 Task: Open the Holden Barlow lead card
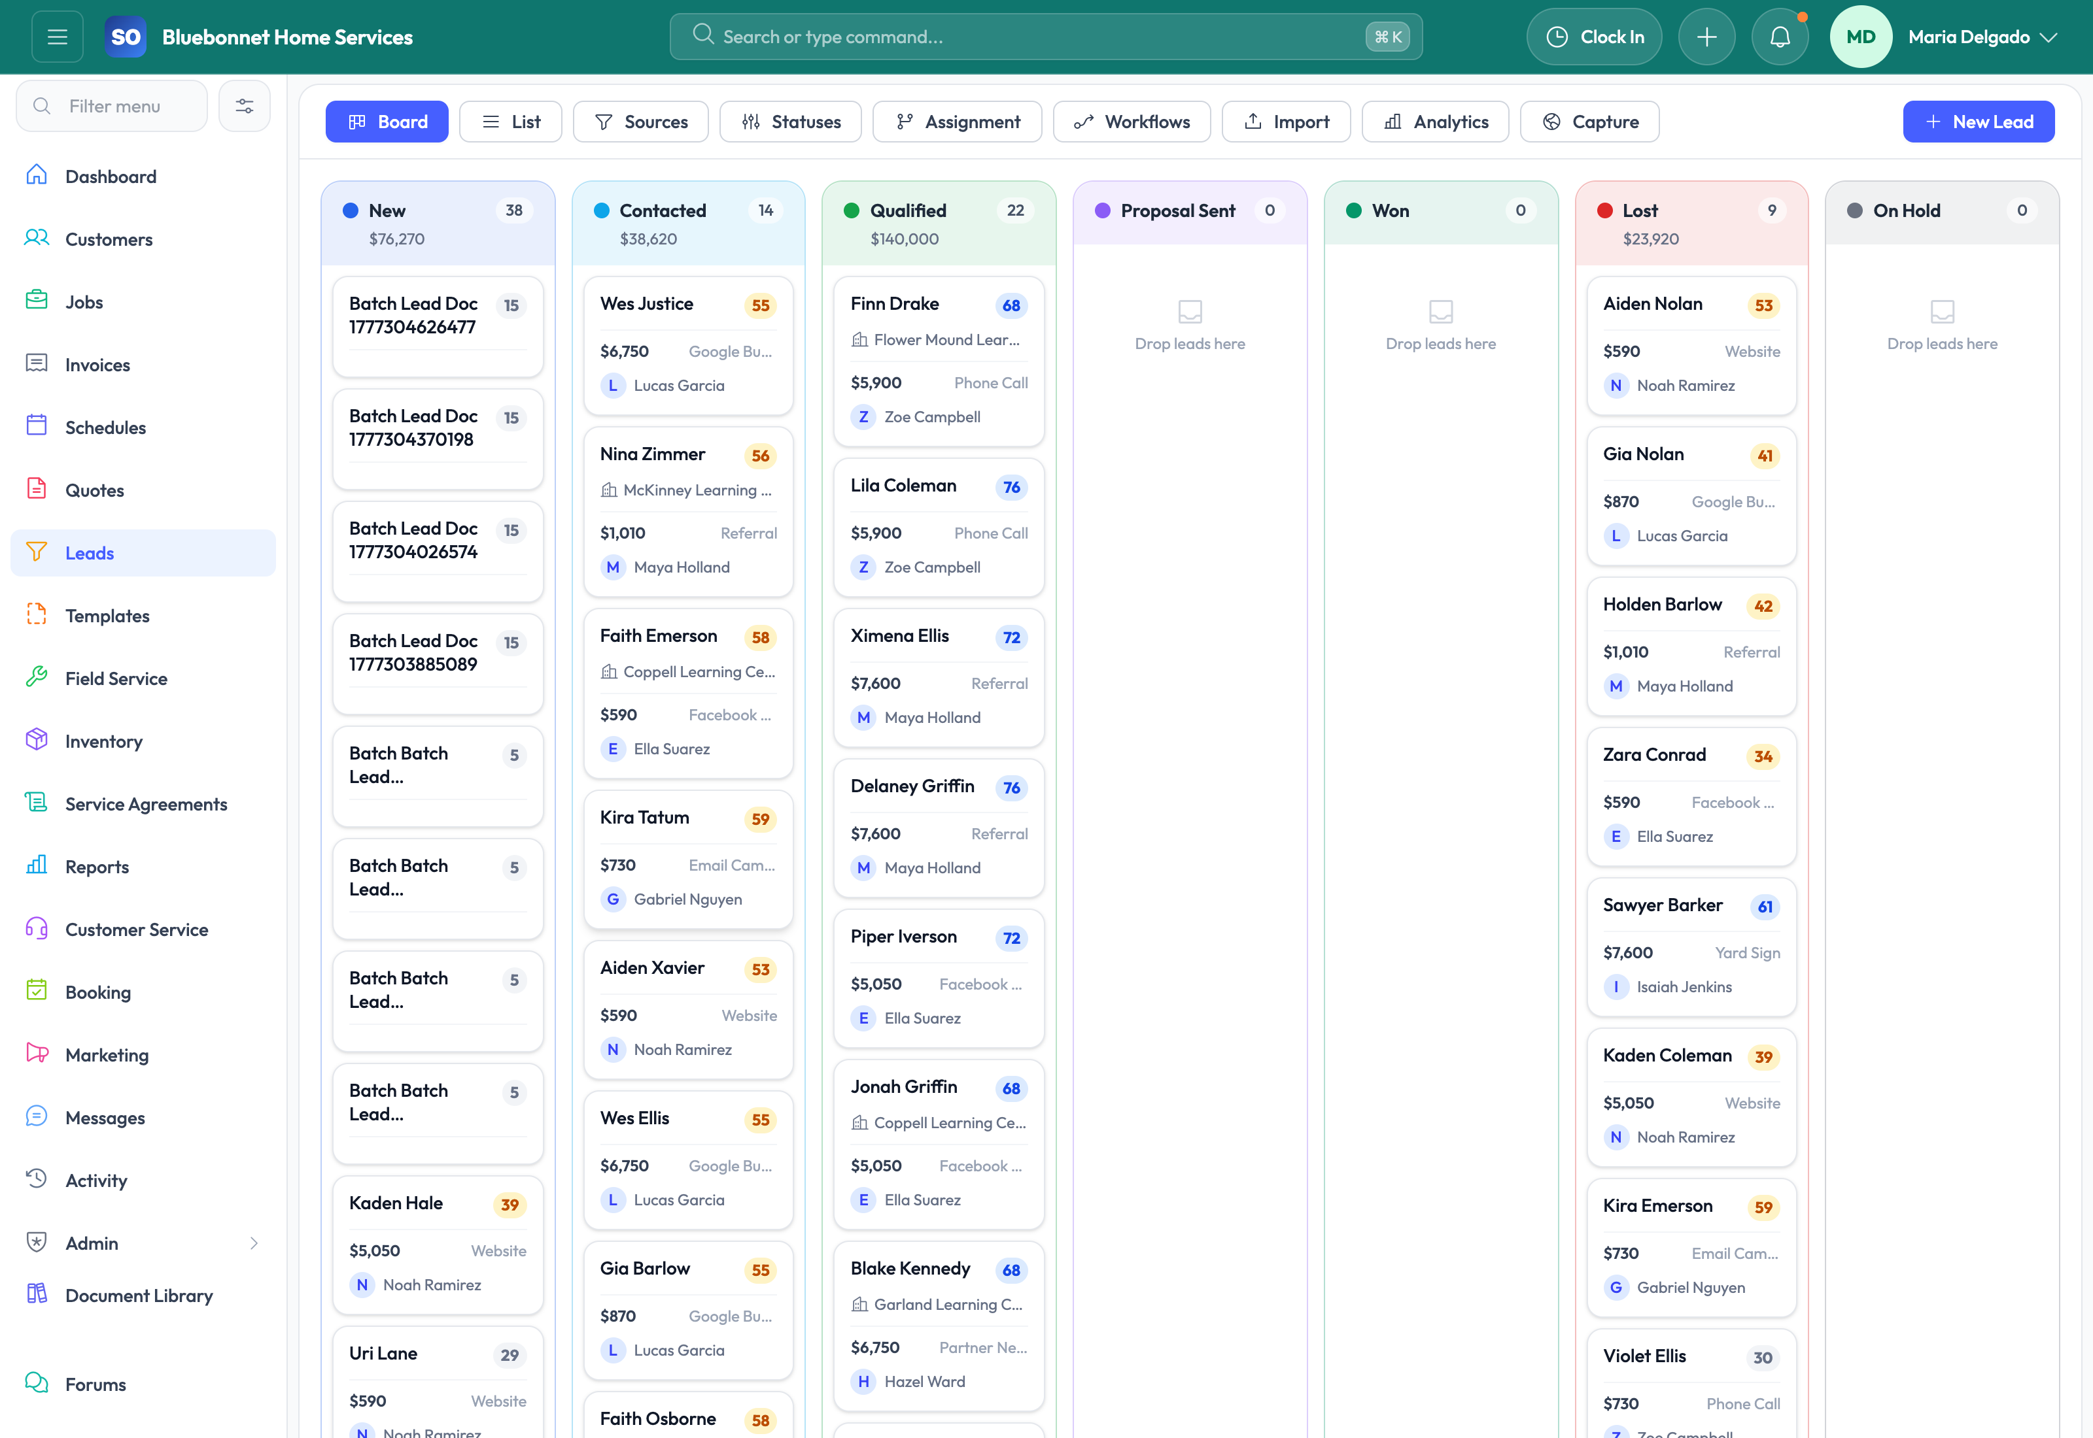1691,646
